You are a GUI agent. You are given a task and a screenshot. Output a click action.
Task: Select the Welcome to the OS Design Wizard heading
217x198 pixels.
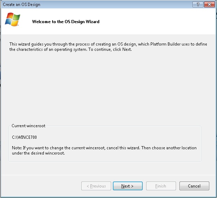(66, 22)
